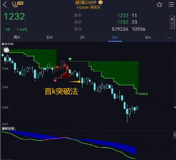Click the round white badge at chart top-left
Viewport: 176px width, 160px height.
tap(6, 50)
